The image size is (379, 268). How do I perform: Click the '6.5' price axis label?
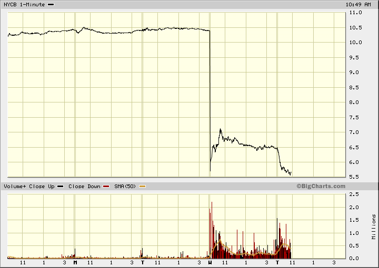[x=354, y=147]
